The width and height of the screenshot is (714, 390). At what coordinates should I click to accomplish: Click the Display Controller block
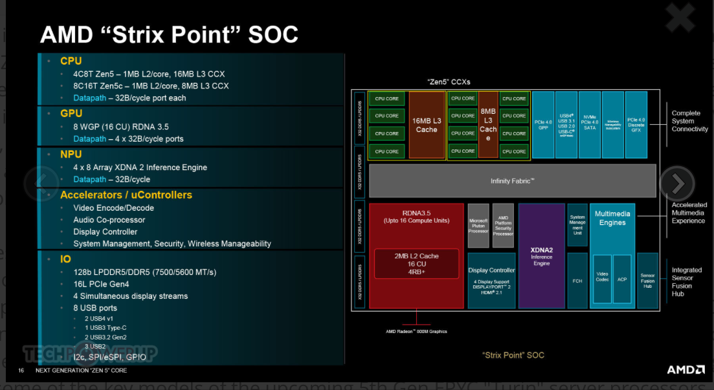491,280
